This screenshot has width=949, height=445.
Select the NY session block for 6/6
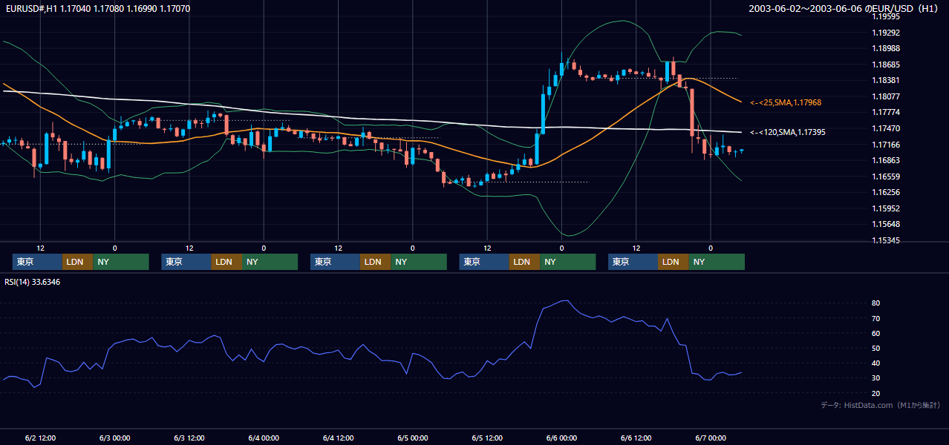tap(717, 262)
